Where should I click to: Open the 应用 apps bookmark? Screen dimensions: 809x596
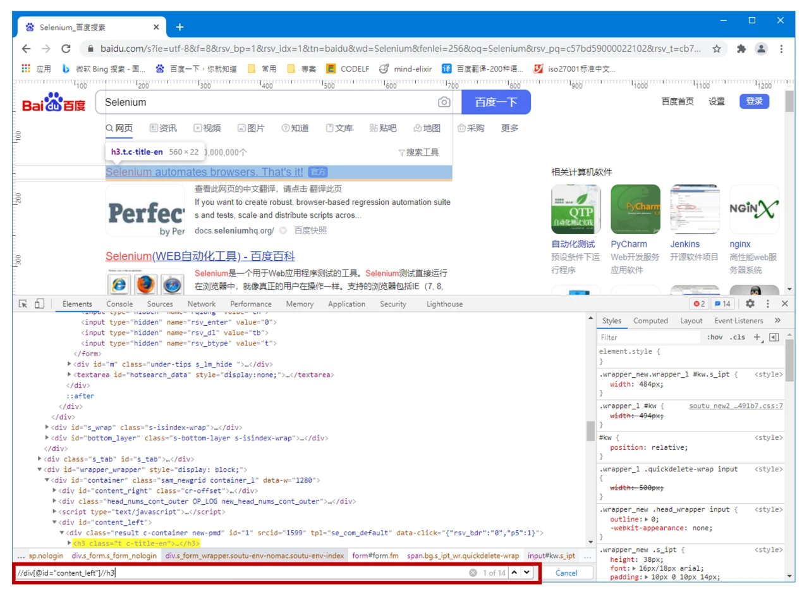click(36, 69)
